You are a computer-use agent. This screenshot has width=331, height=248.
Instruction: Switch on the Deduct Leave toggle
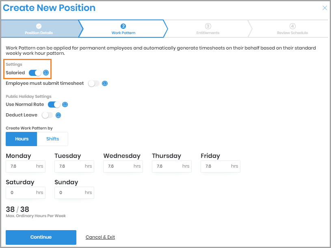pos(47,115)
